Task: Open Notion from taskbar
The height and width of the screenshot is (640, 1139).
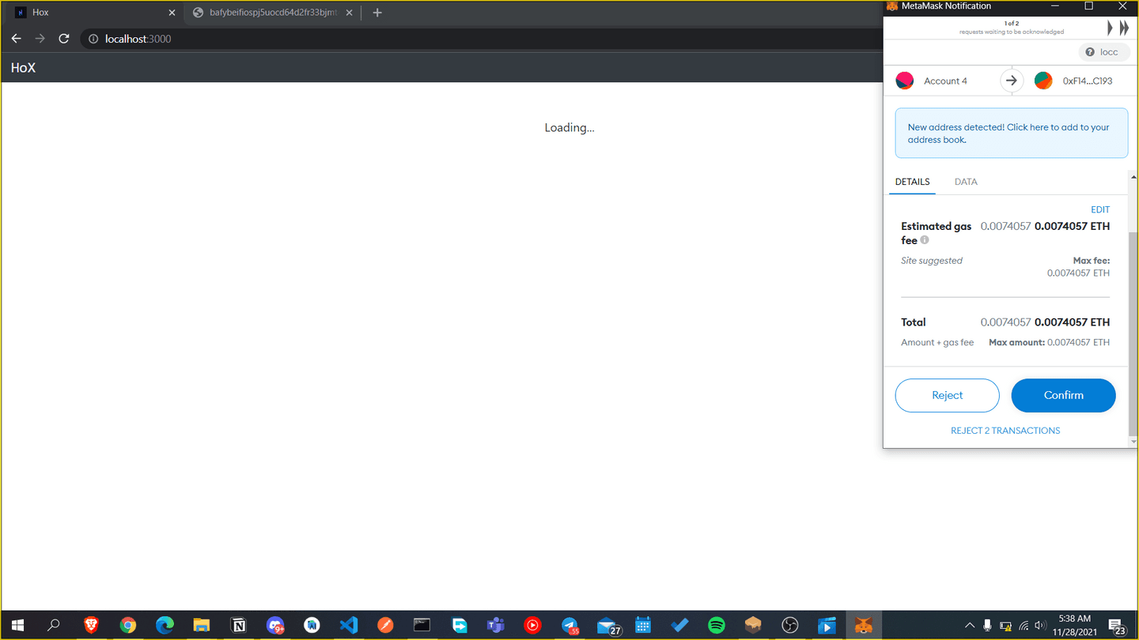Action: coord(238,625)
